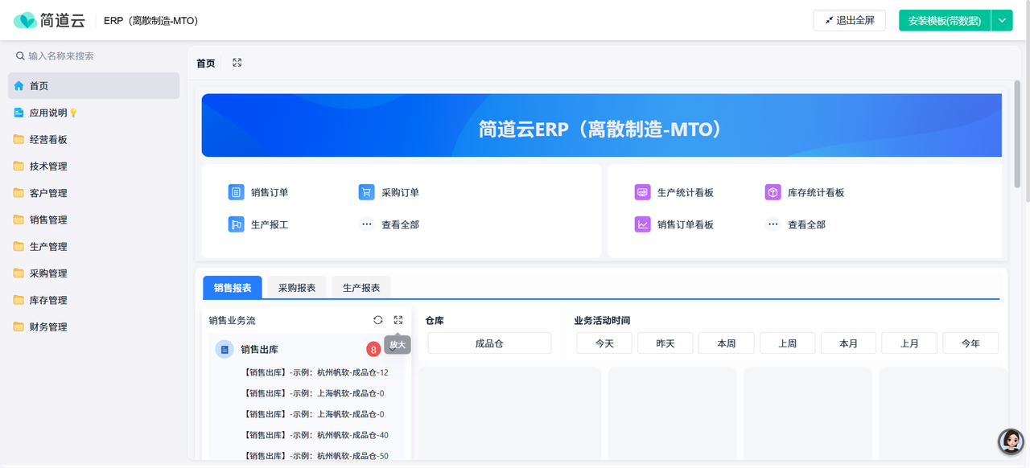Viewport: 1030px width, 468px height.
Task: Filter by 今年
Action: click(971, 343)
